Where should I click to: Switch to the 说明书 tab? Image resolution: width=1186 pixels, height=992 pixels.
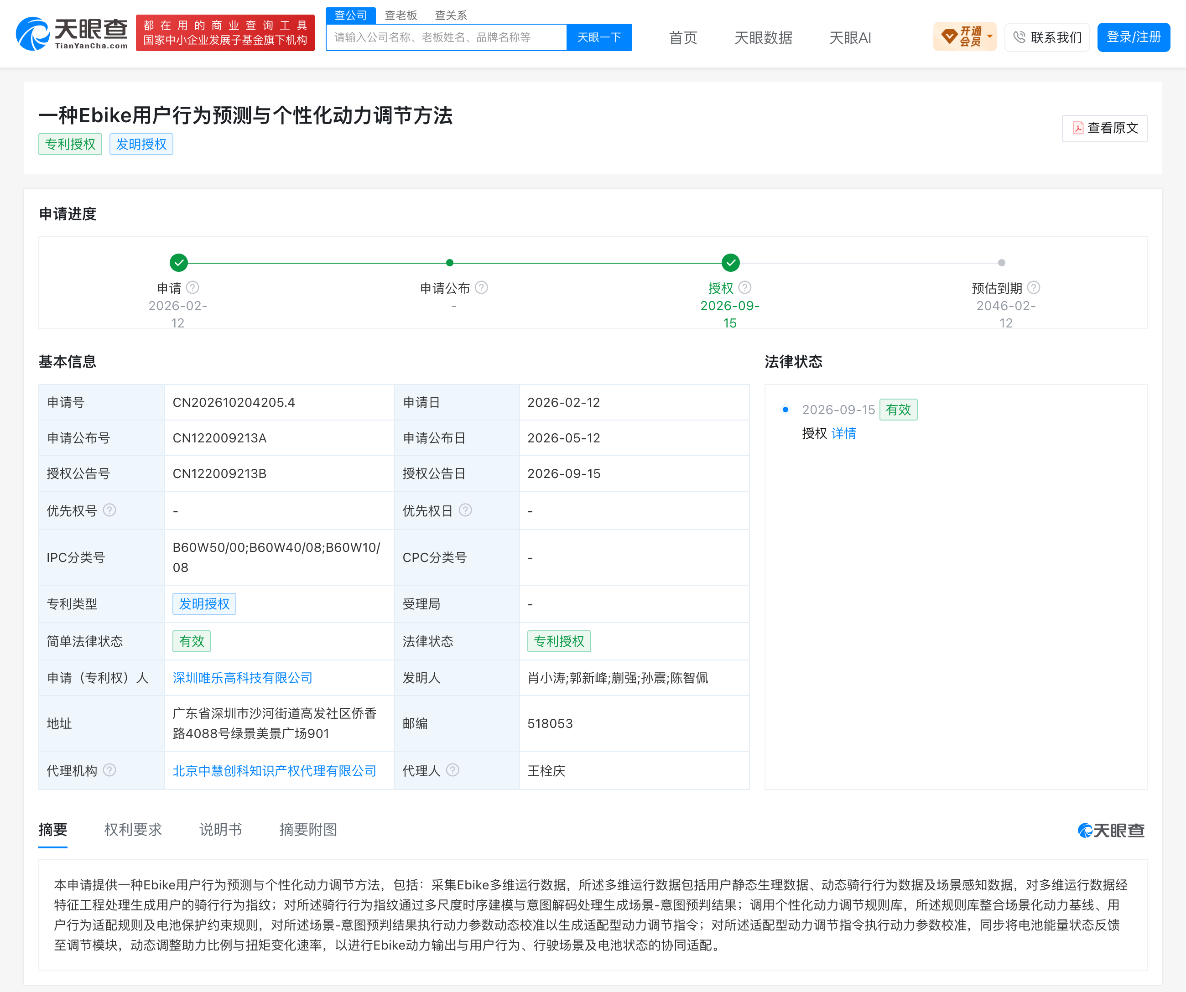[x=221, y=829]
